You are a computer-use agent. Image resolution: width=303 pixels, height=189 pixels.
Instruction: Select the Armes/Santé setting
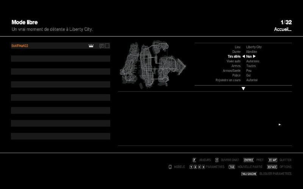231,71
